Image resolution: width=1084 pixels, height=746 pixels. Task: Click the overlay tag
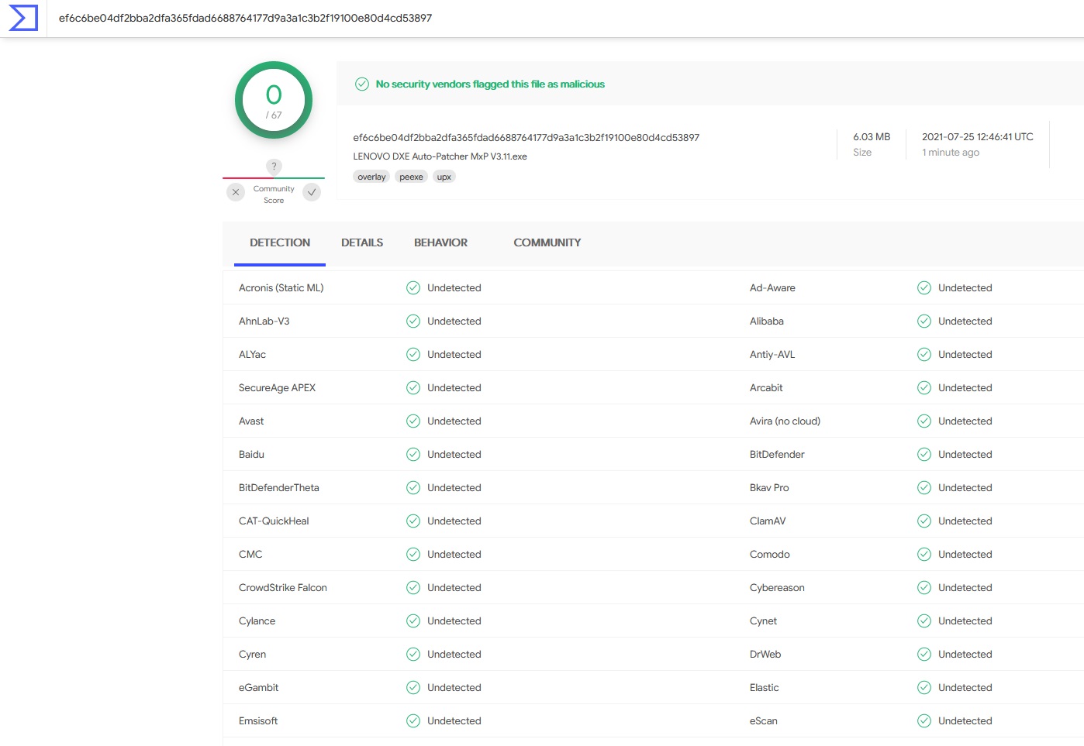(x=371, y=177)
